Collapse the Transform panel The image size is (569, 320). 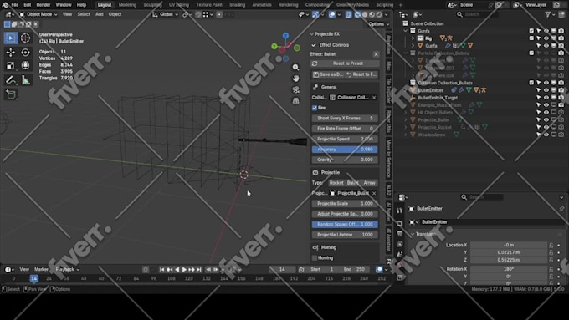pos(413,234)
